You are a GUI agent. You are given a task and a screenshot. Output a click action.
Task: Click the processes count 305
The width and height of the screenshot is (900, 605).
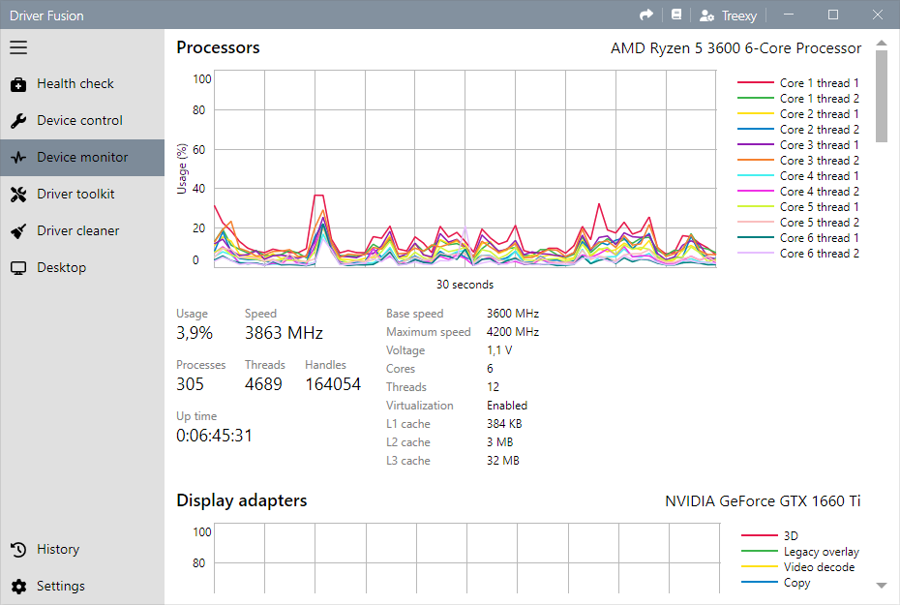(x=190, y=384)
